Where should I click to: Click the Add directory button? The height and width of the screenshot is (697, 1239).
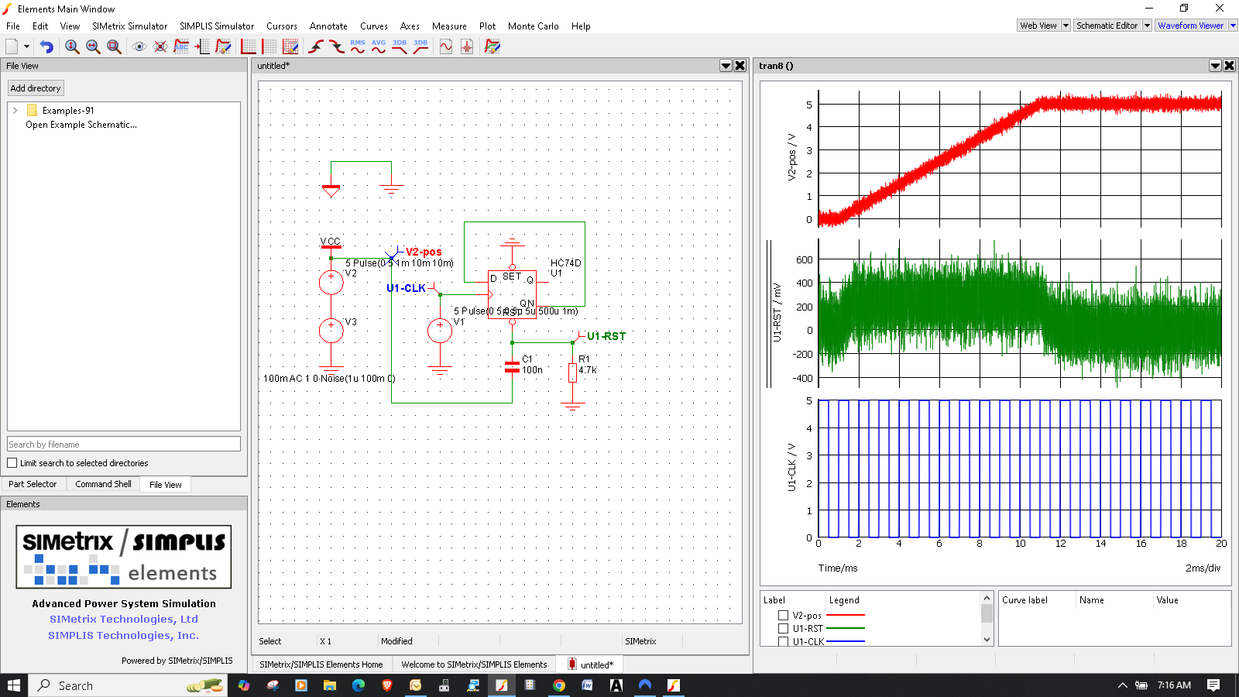[x=36, y=88]
